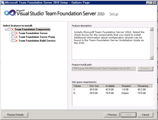The height and width of the screenshot is (120, 158).
Task: Click the Available column header
Action: coord(112,86)
